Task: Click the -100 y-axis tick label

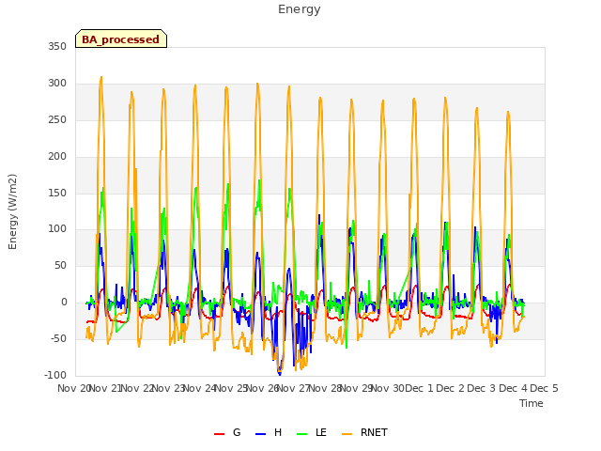Action: click(55, 375)
